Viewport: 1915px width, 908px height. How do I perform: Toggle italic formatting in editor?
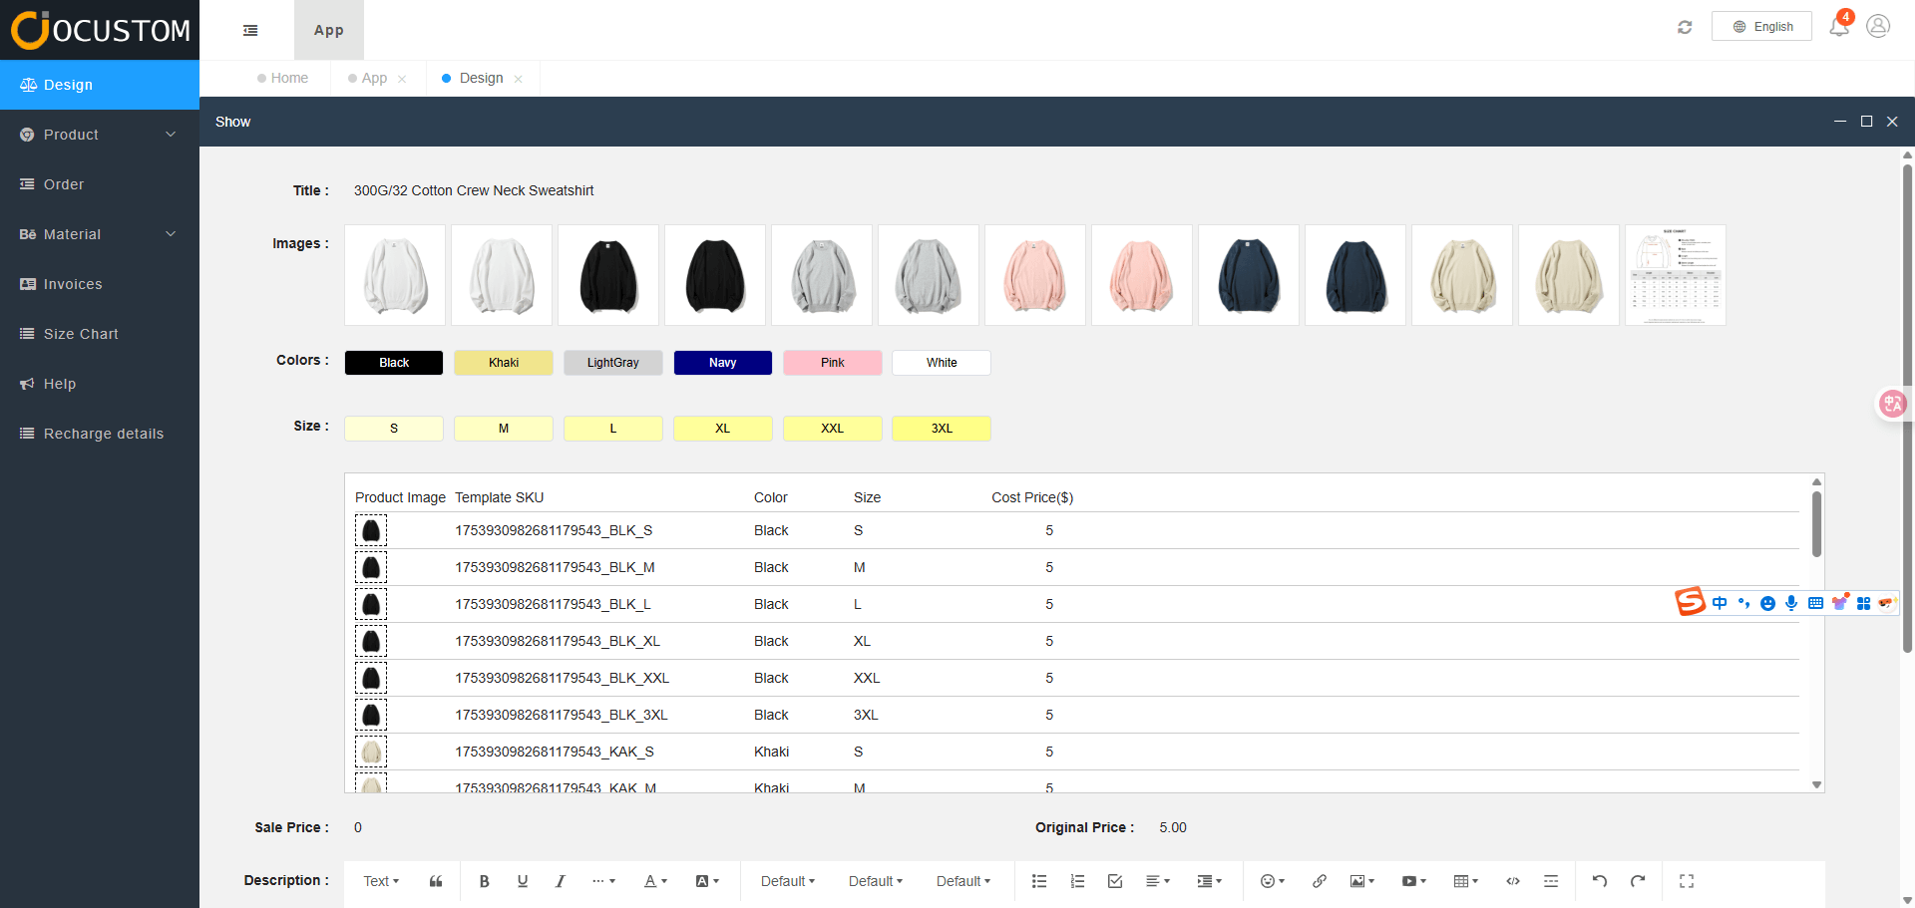pyautogui.click(x=560, y=881)
